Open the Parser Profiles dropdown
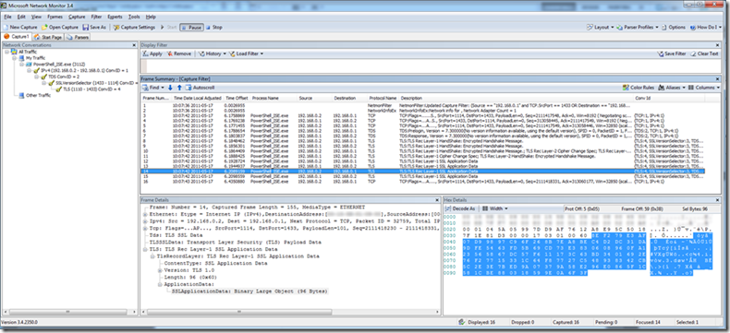730x333 pixels. (638, 28)
